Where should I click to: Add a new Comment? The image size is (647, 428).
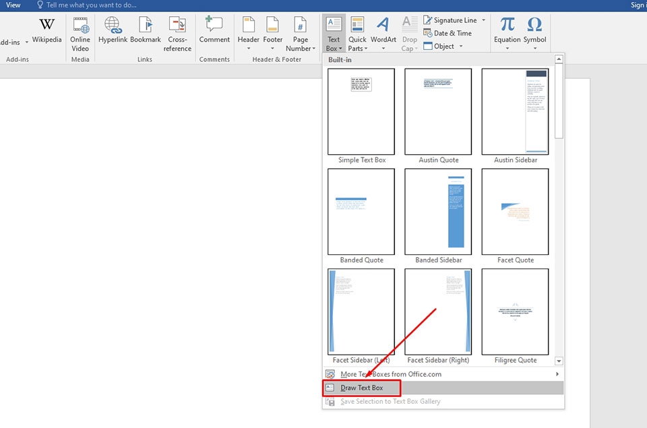coord(214,30)
